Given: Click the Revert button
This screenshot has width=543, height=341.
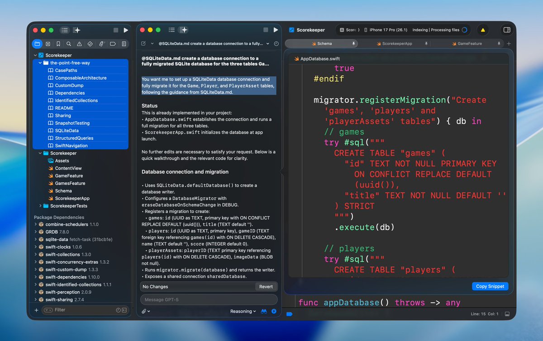Looking at the screenshot, I should pos(266,286).
